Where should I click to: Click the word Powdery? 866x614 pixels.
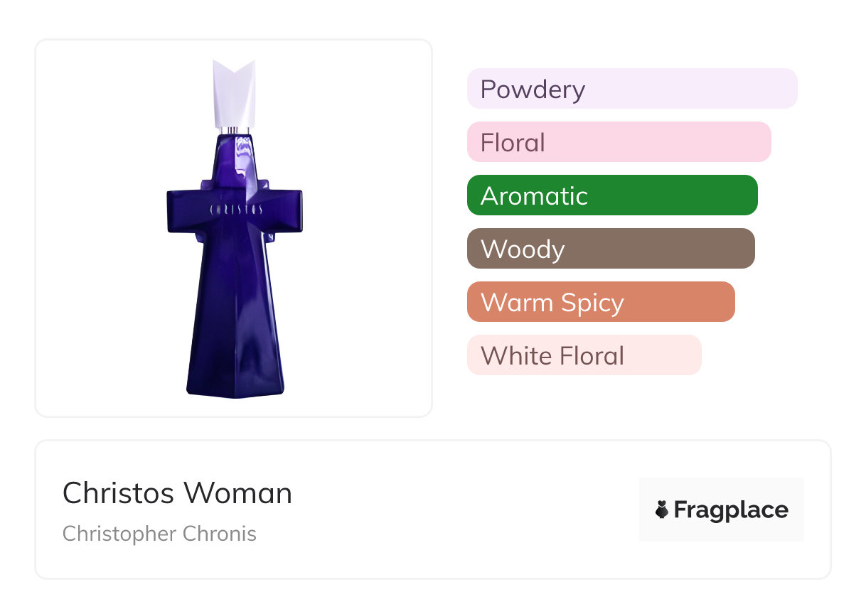(533, 90)
